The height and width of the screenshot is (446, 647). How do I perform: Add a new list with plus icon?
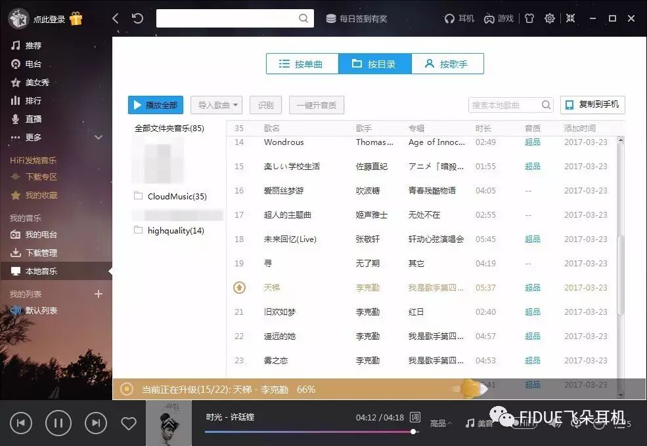tap(99, 294)
